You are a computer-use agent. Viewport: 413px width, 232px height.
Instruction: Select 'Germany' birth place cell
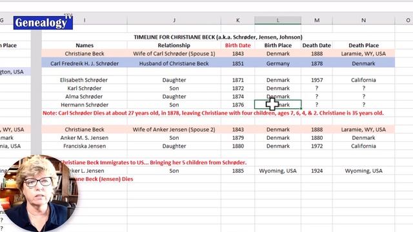(278, 63)
